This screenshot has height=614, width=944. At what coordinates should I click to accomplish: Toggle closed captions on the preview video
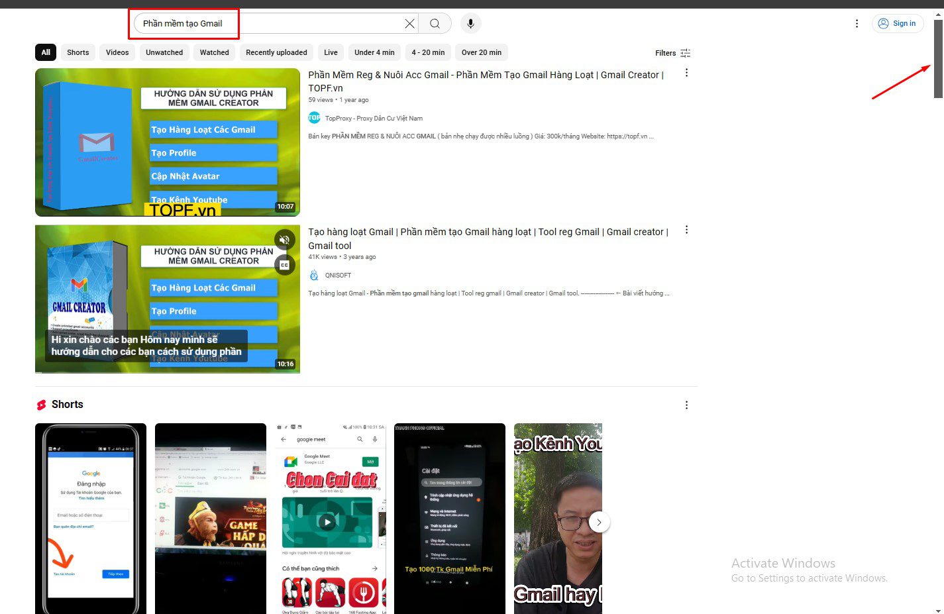pos(285,265)
